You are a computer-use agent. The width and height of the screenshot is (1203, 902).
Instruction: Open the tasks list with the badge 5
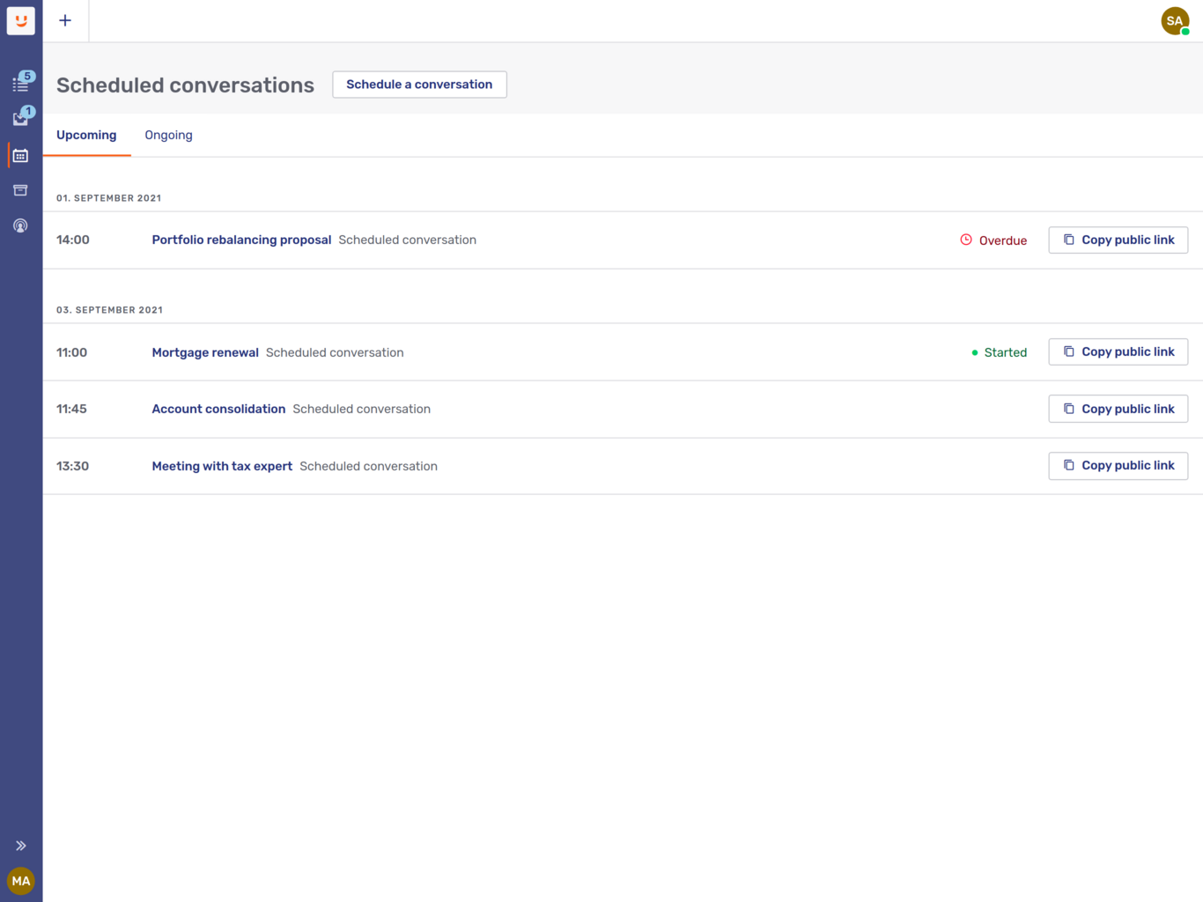point(20,84)
